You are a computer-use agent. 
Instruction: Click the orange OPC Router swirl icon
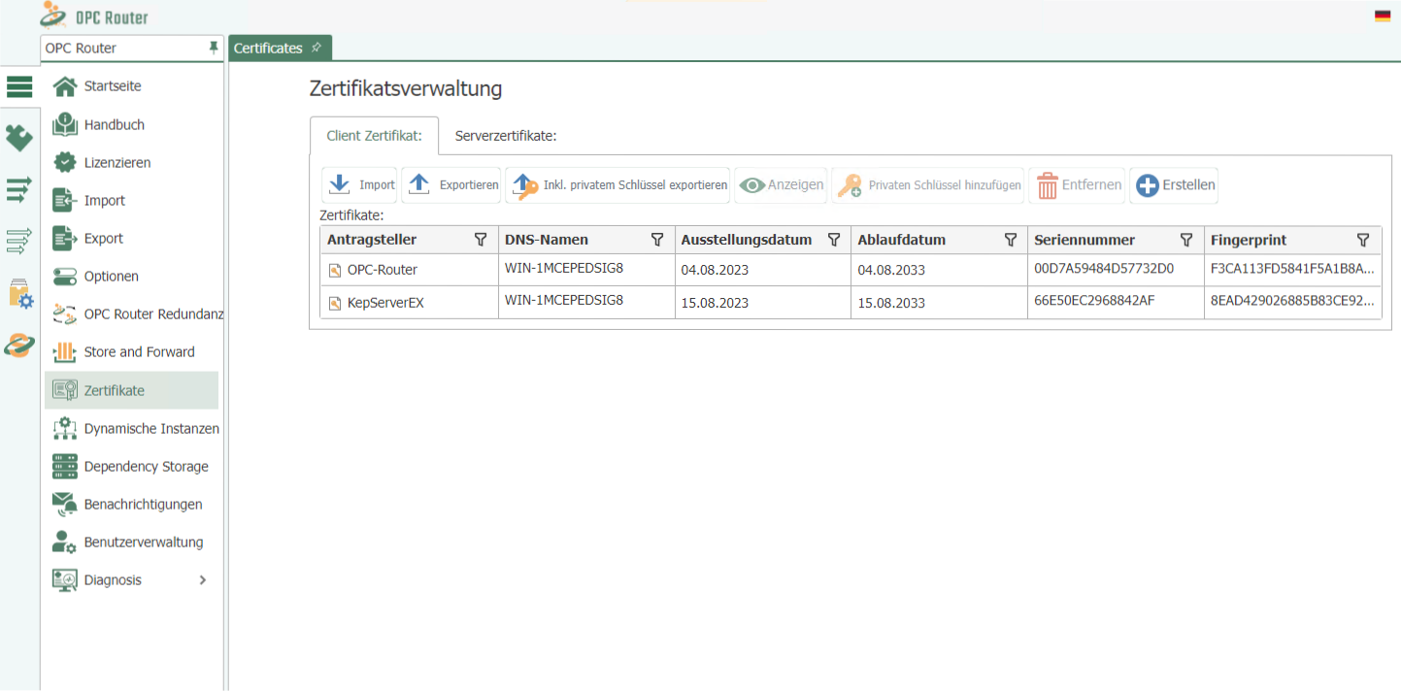pos(17,345)
